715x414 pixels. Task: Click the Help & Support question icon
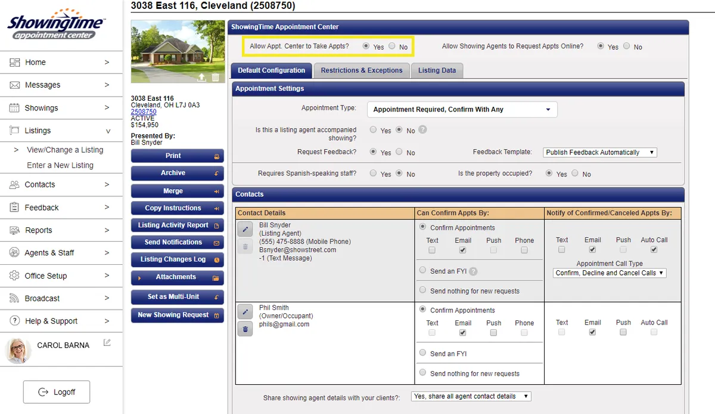pos(14,321)
